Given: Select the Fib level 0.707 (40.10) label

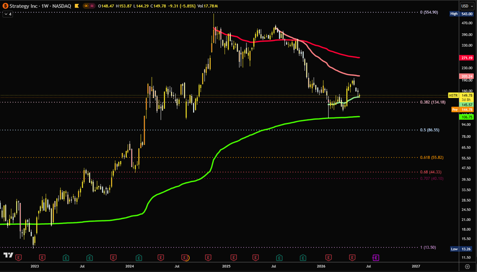Looking at the screenshot, I should 432,178.
